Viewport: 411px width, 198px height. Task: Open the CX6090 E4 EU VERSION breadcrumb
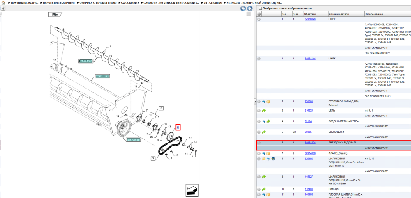coord(171,2)
